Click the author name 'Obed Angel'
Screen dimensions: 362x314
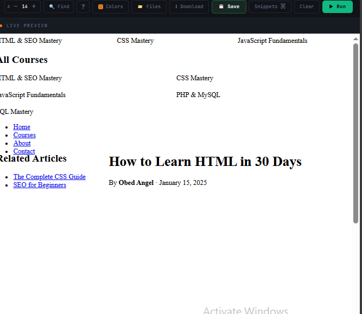[136, 183]
